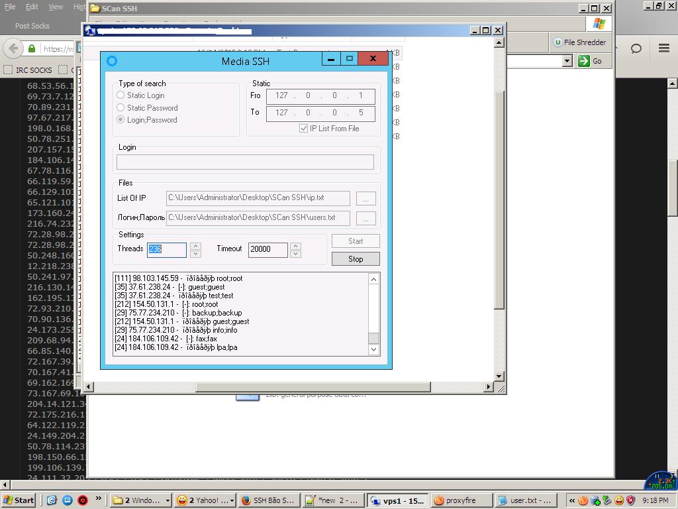678x509 pixels.
Task: Click the blue TeamViewer quick launch icon
Action: pos(68,500)
